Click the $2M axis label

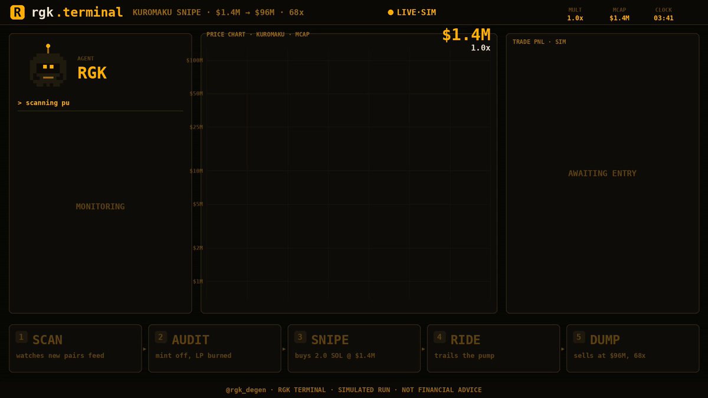(198, 248)
